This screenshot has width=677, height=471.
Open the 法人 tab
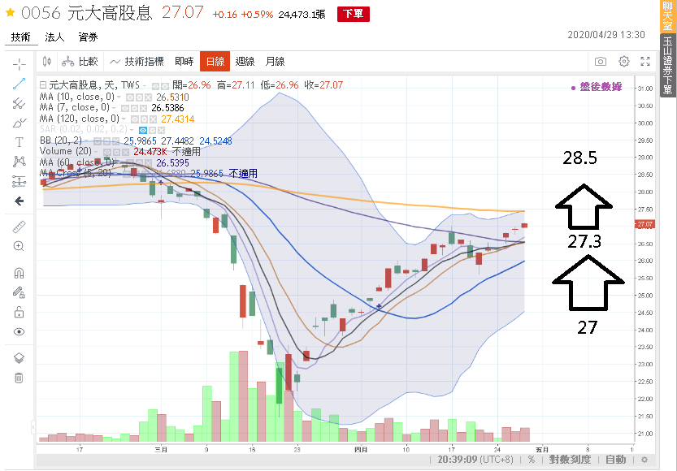[x=54, y=37]
